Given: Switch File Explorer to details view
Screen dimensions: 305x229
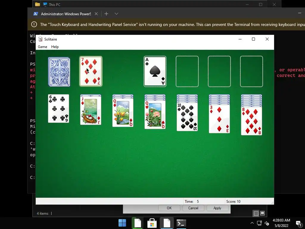Looking at the screenshot, I should 256,213.
